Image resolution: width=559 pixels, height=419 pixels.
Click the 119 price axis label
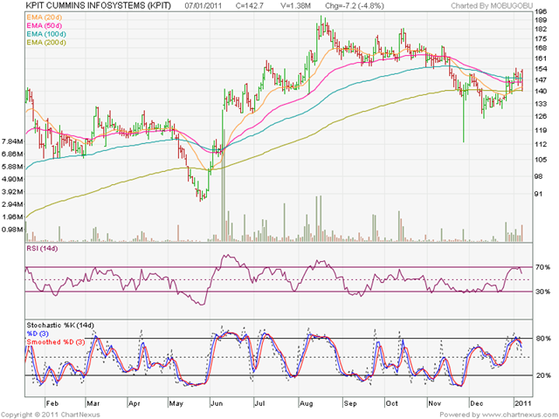coord(541,130)
